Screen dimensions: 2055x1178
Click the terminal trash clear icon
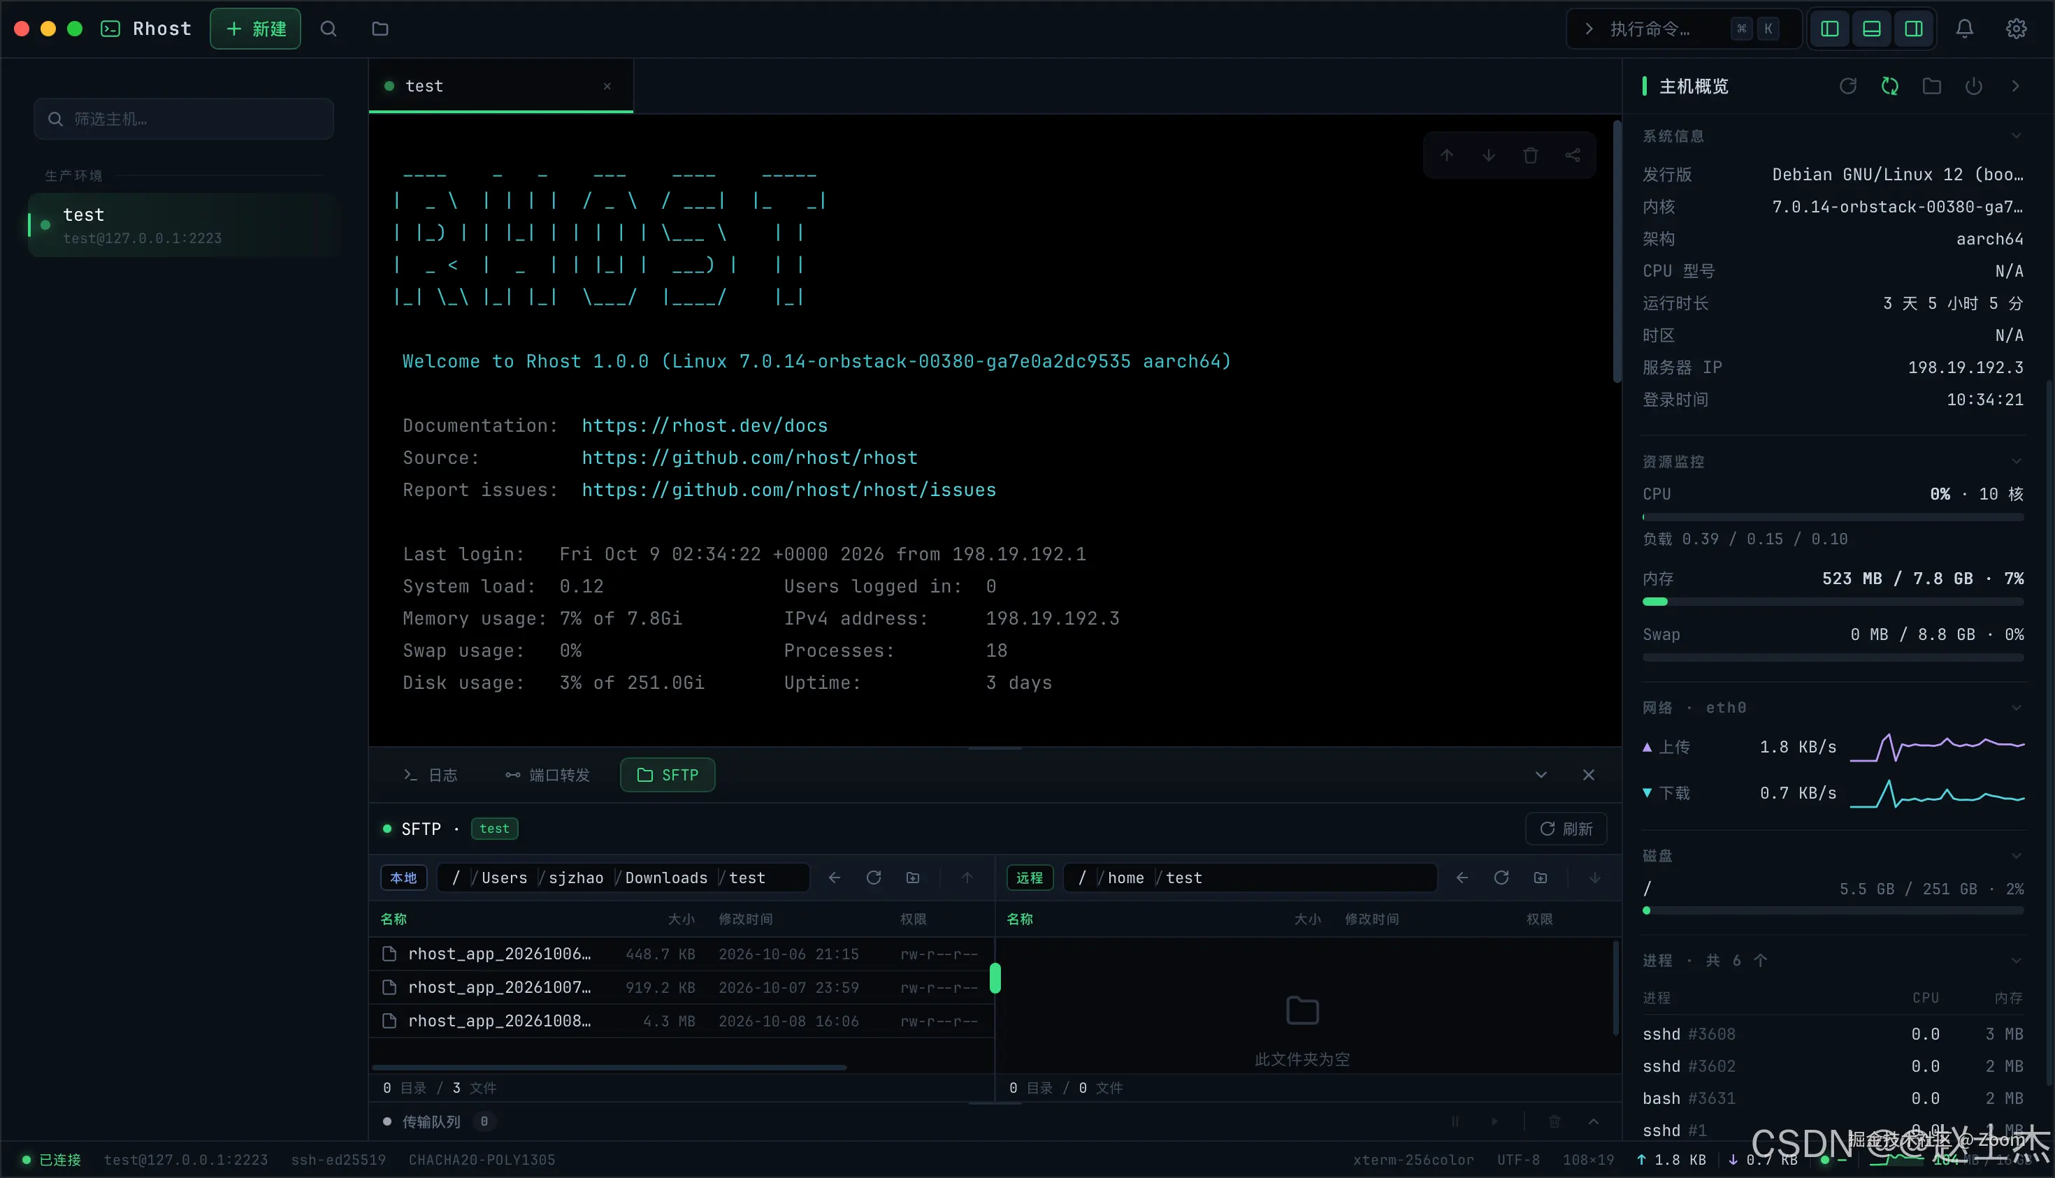[x=1529, y=154]
